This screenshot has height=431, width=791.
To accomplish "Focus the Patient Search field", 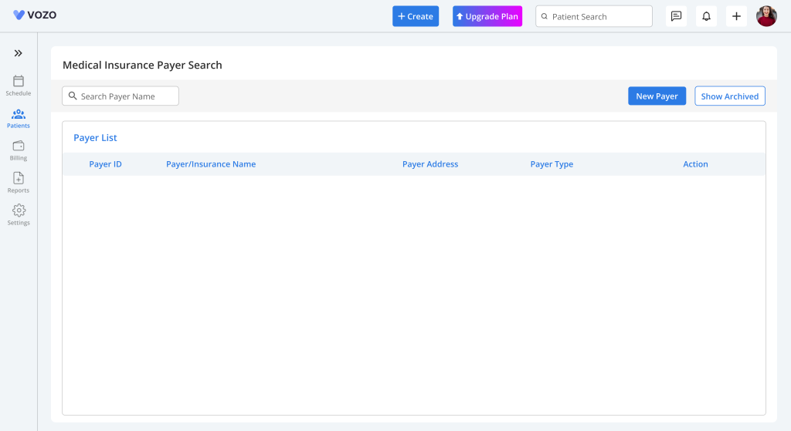I will click(x=594, y=16).
